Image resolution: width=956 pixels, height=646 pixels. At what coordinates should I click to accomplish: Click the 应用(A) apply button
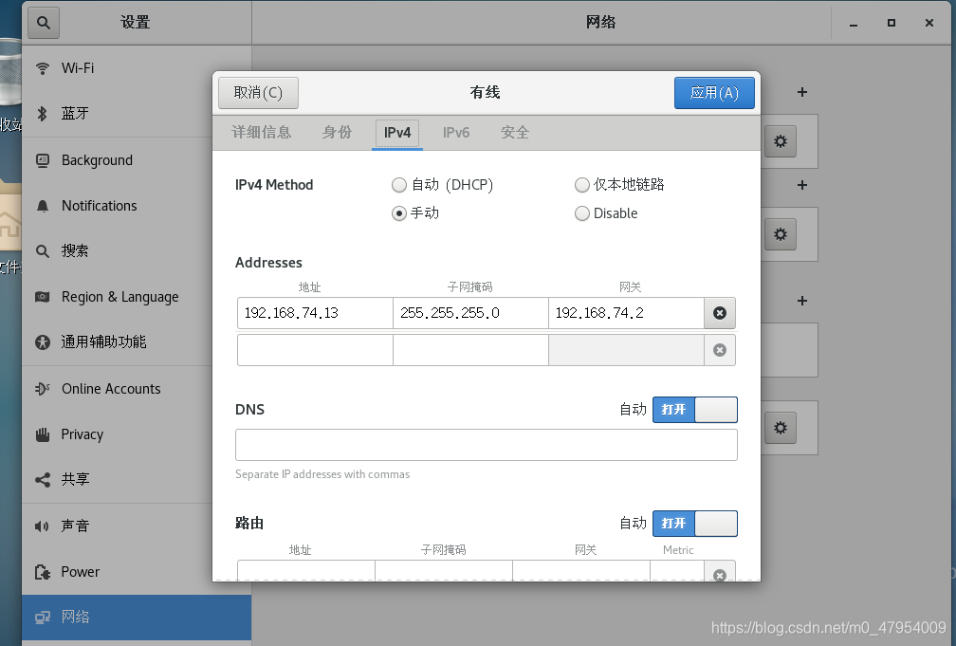click(x=714, y=93)
